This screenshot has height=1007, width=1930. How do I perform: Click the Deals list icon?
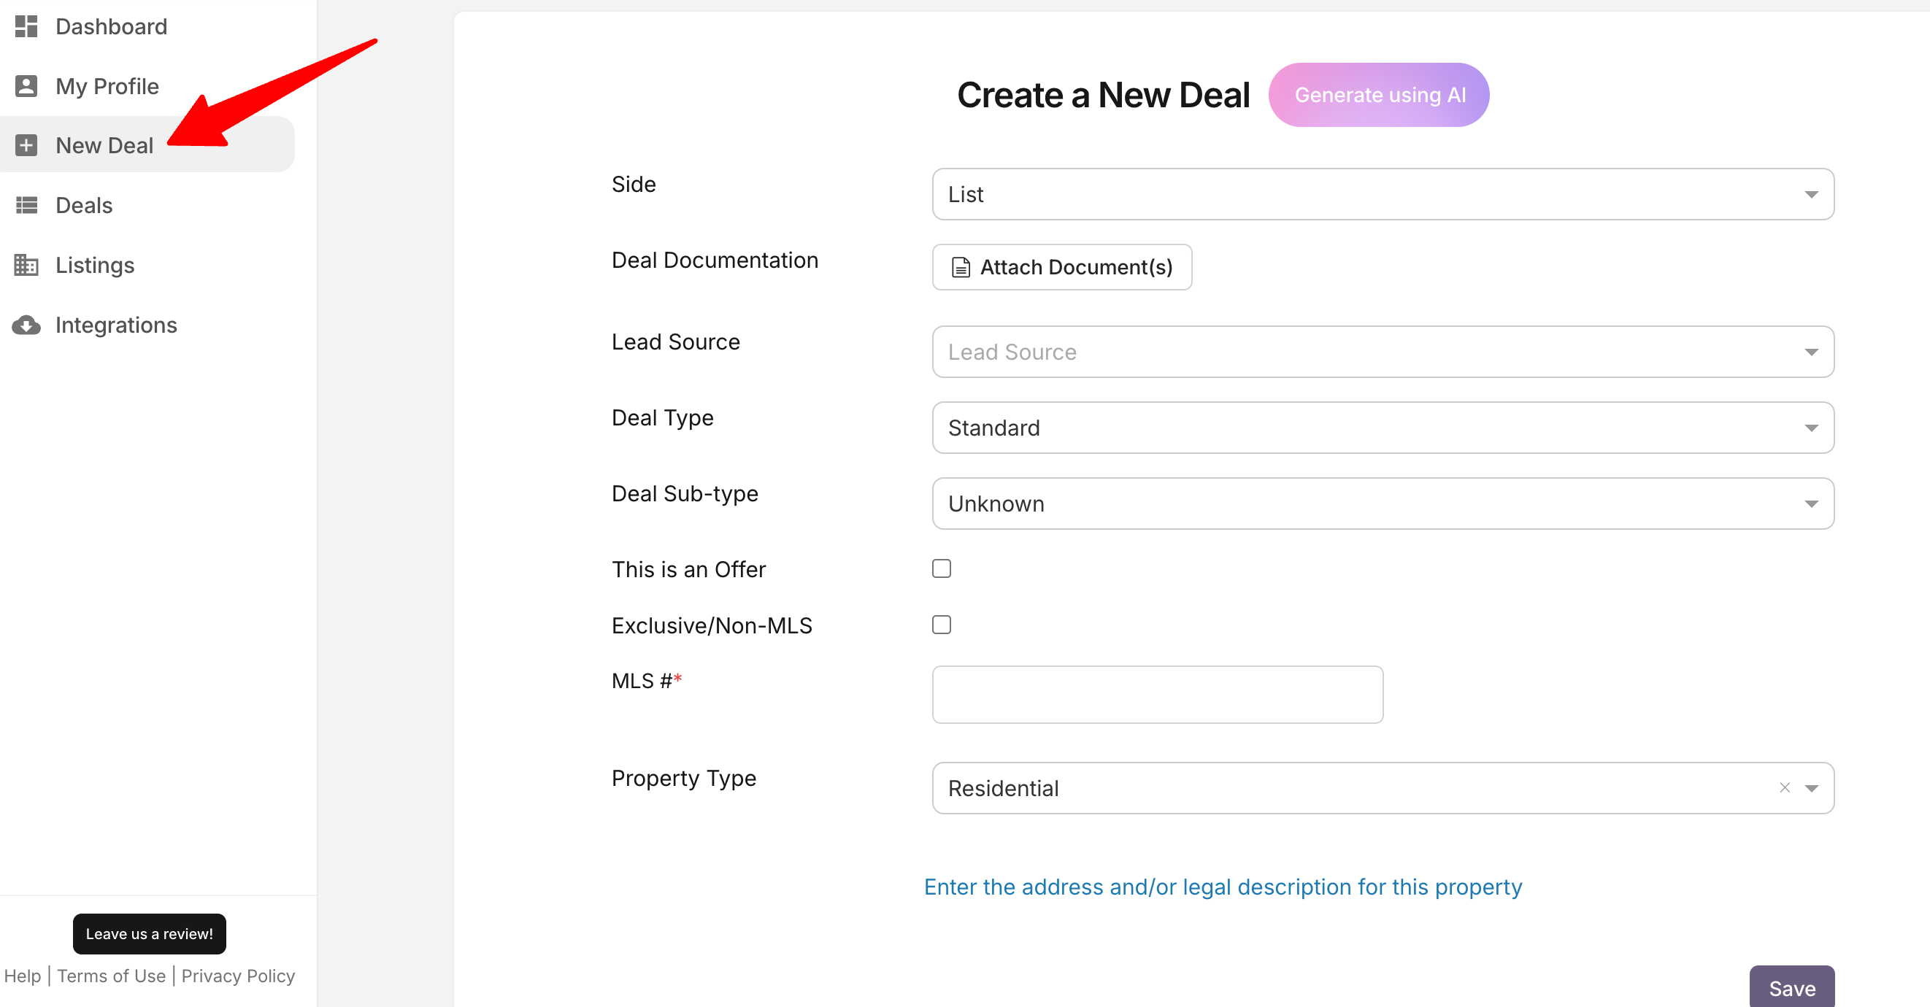click(x=26, y=205)
